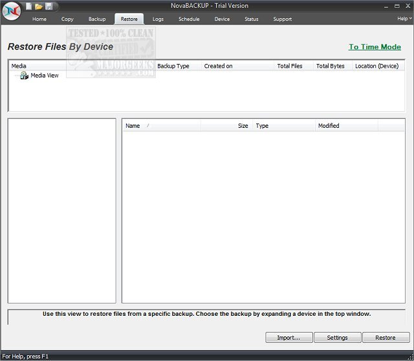Sort file list by Name column
The width and height of the screenshot is (414, 361).
pos(162,126)
